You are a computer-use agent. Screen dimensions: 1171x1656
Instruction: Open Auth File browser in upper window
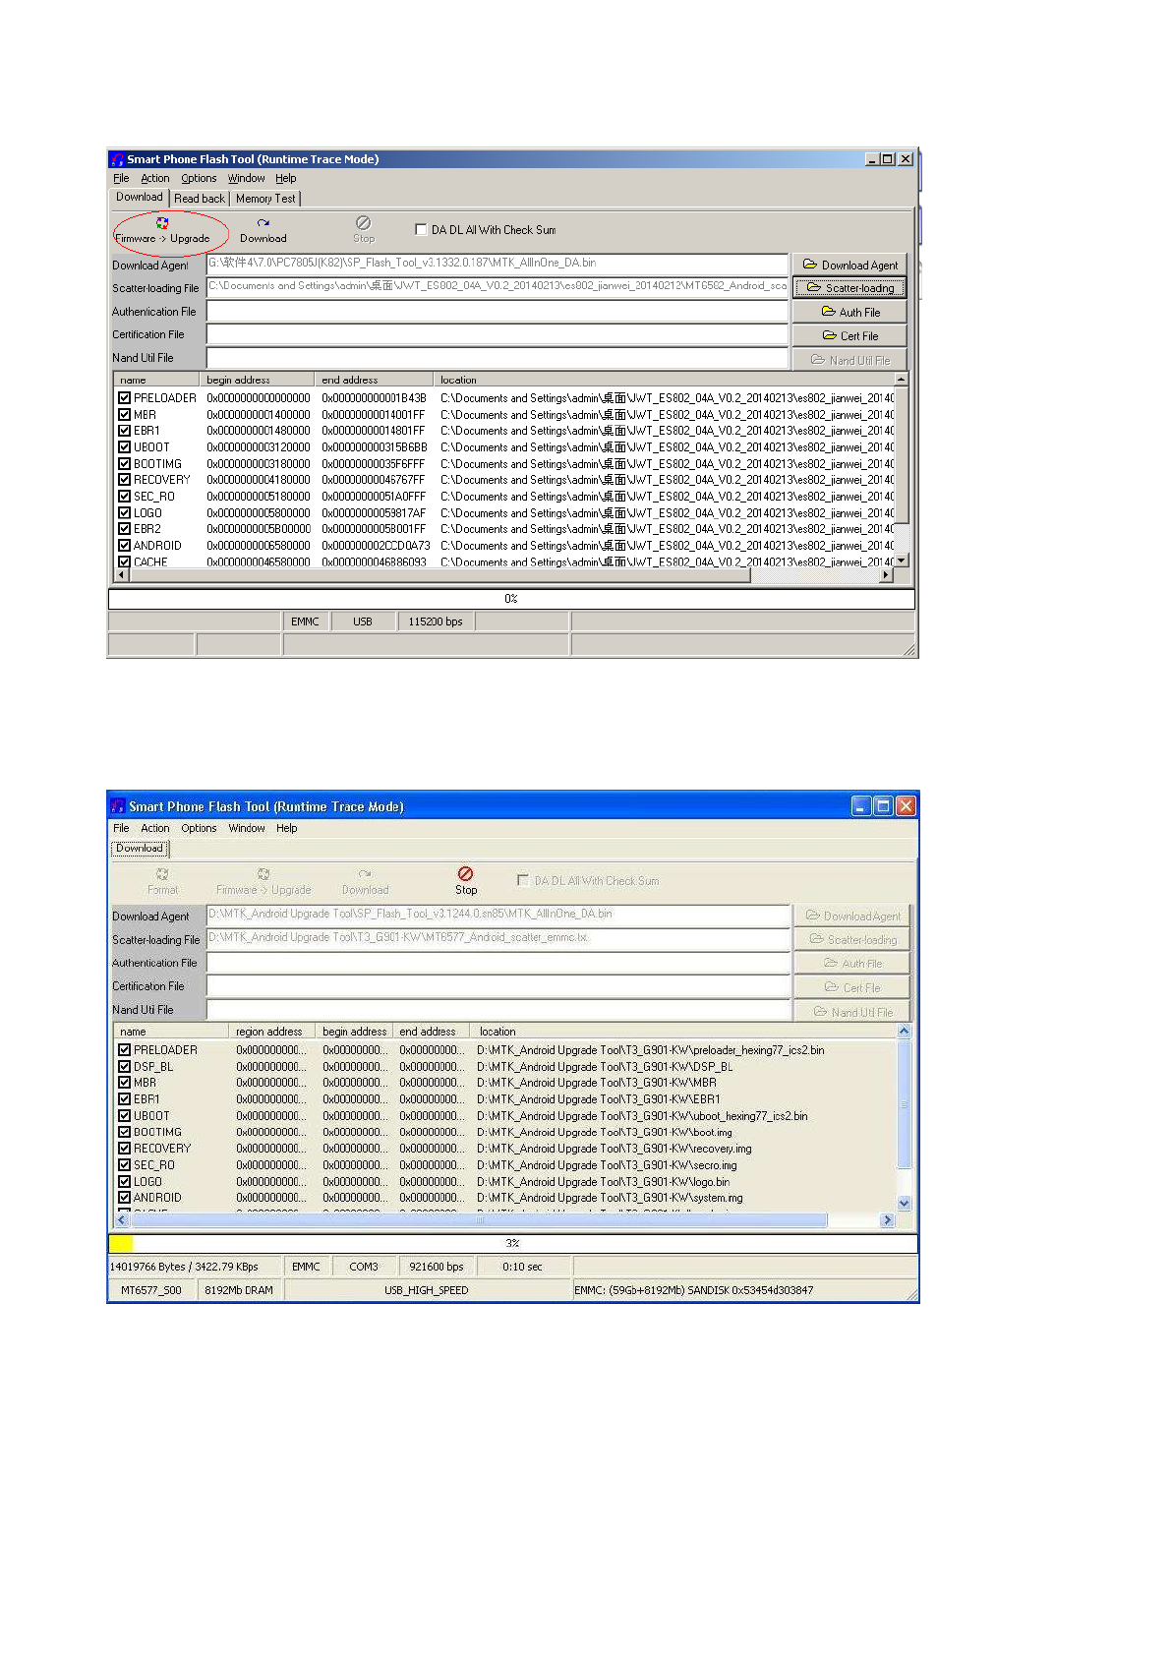click(x=849, y=312)
